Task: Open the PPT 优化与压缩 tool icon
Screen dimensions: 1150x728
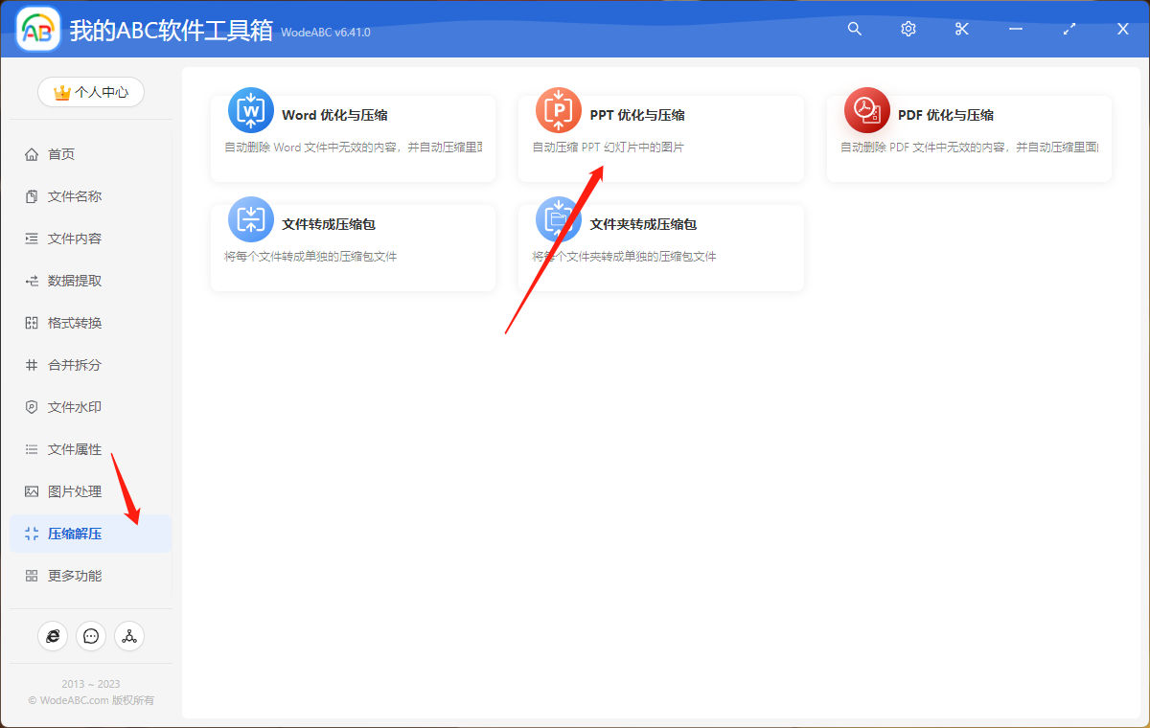Action: click(559, 110)
